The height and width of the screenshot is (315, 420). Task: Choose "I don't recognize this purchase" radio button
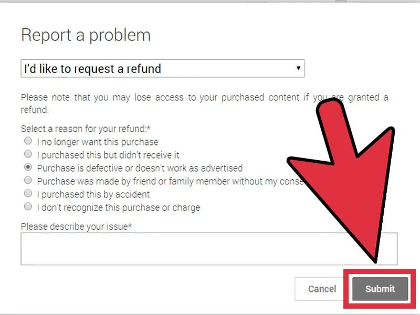point(28,207)
